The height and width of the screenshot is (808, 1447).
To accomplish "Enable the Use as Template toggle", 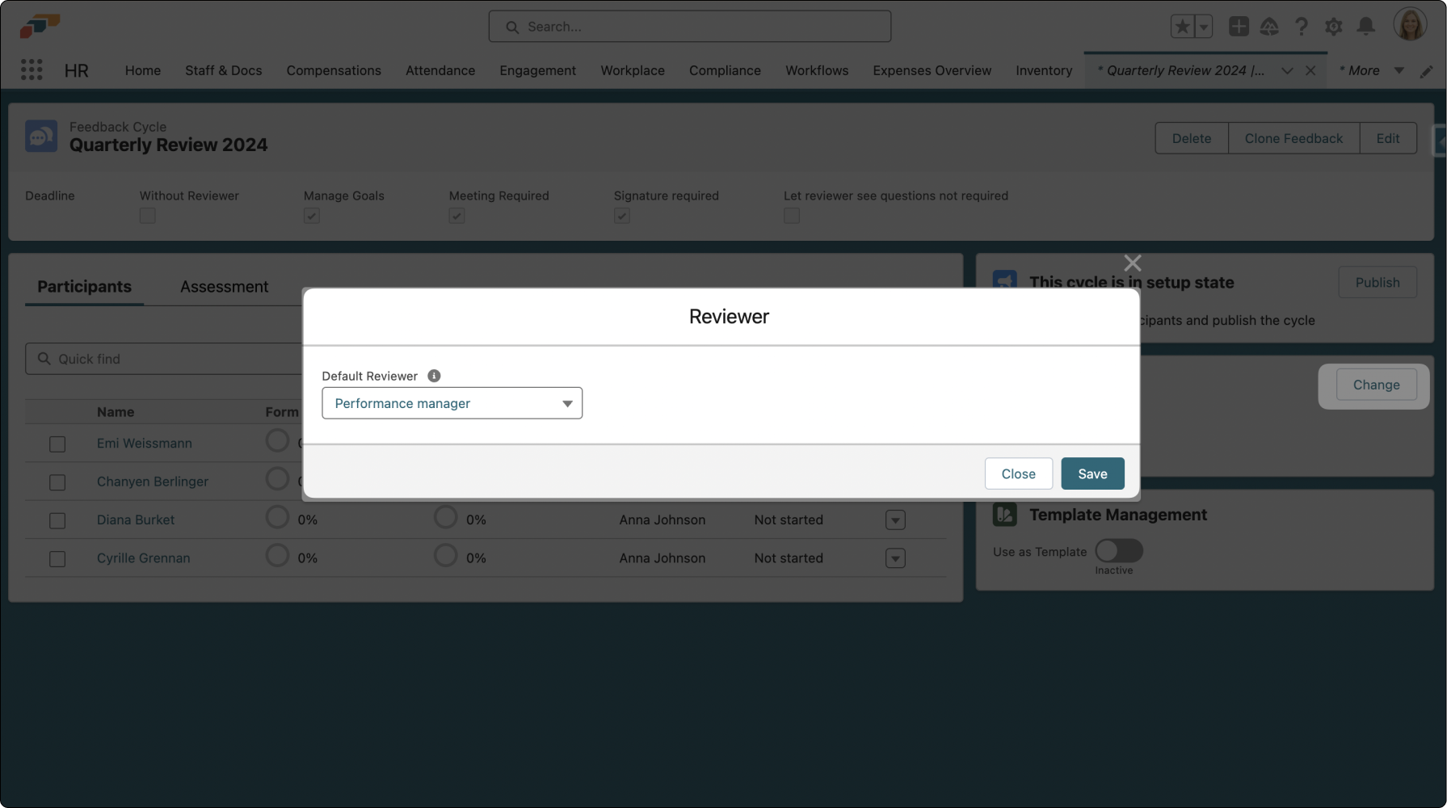I will [1118, 551].
